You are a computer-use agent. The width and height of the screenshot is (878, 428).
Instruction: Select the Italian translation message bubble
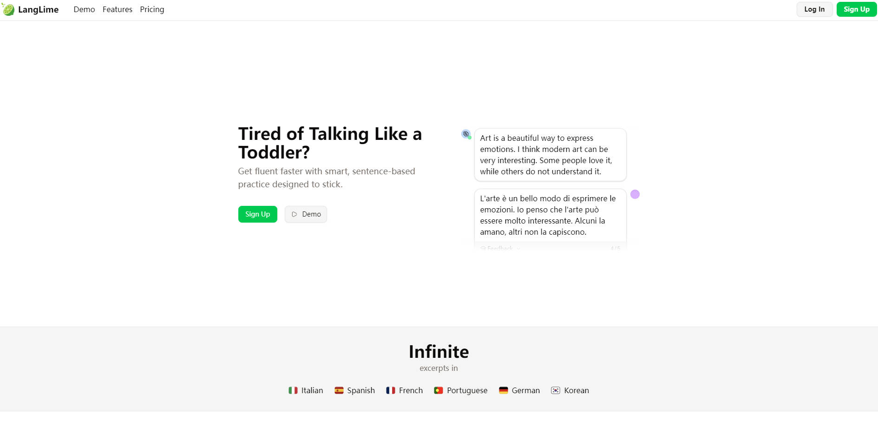550,215
